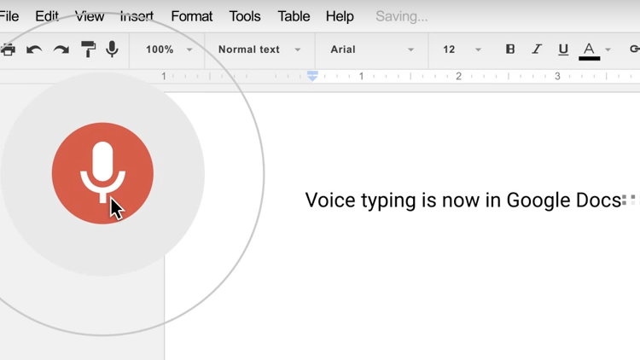This screenshot has width=640, height=360.
Task: Open the Help menu
Action: [x=340, y=16]
